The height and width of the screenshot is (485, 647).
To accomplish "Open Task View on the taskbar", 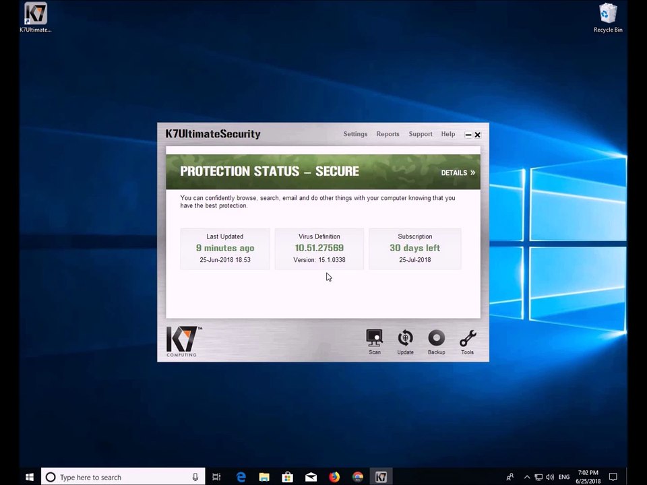I will pyautogui.click(x=216, y=477).
